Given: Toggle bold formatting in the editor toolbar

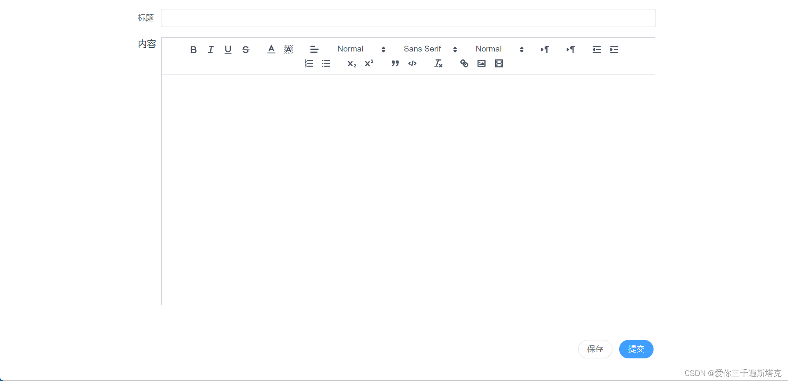Looking at the screenshot, I should click(193, 49).
